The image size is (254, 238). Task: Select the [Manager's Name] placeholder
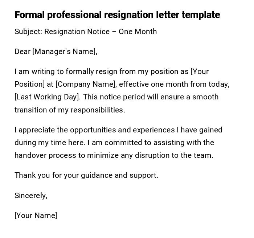[64, 52]
